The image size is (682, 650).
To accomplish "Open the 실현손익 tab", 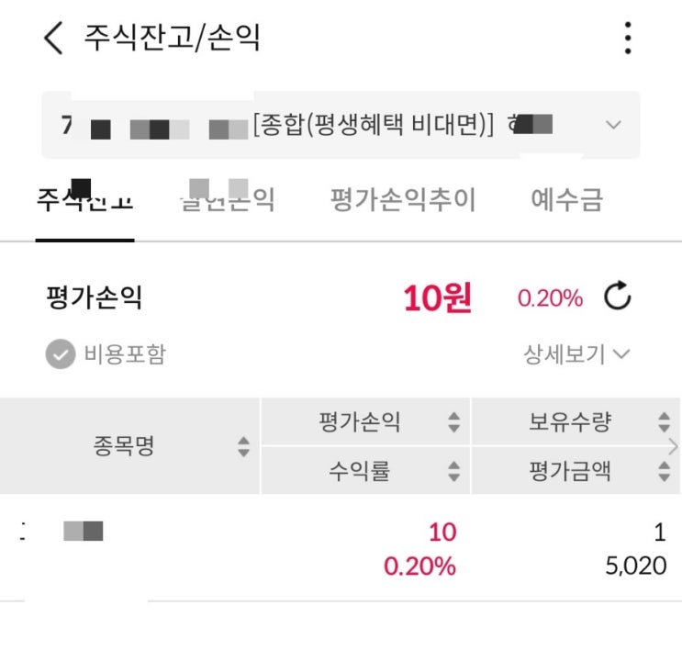I will click(x=228, y=201).
